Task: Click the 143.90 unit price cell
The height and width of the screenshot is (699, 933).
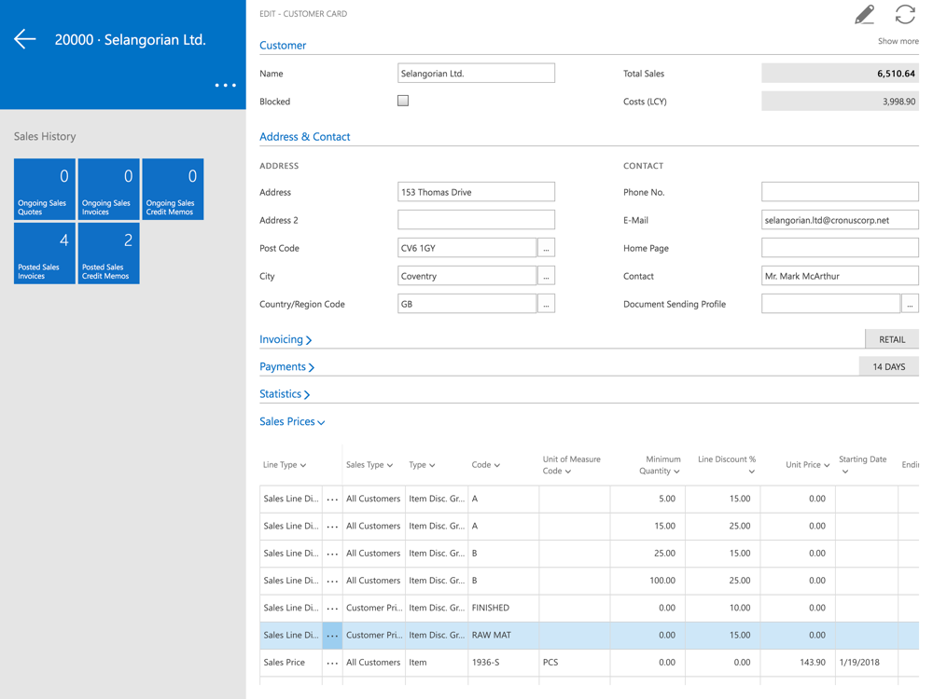Action: [798, 663]
